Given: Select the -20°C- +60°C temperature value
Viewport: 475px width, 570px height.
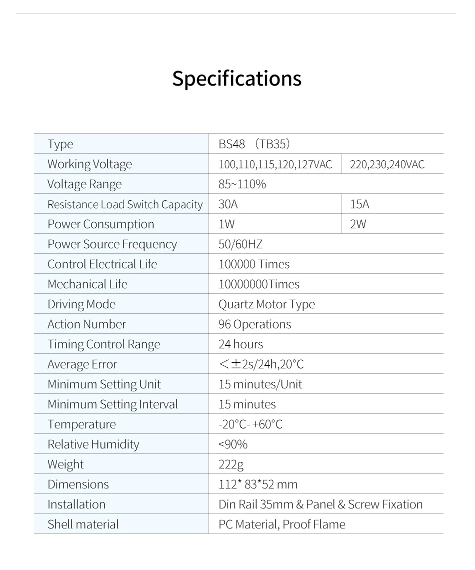Looking at the screenshot, I should coord(250,424).
